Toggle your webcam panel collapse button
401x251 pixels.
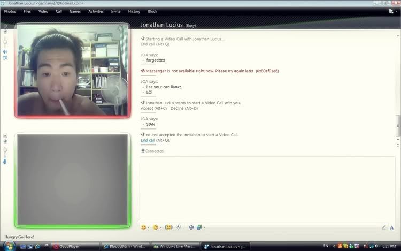[5, 136]
